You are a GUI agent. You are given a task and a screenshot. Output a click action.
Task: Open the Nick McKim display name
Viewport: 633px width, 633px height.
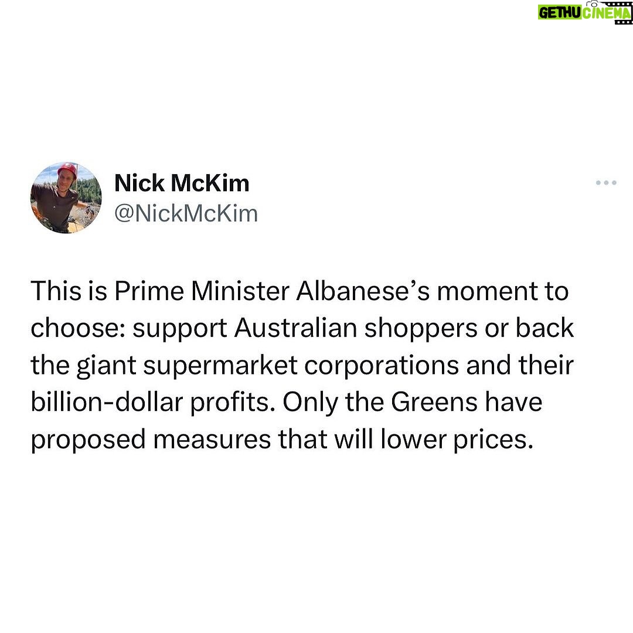tap(182, 183)
